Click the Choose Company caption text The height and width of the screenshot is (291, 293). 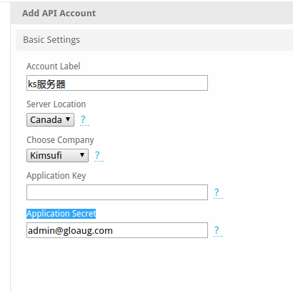60,140
